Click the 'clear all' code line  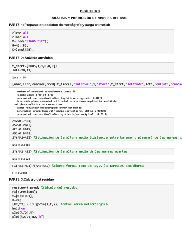(20, 33)
